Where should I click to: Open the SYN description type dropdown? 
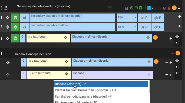[127, 27]
